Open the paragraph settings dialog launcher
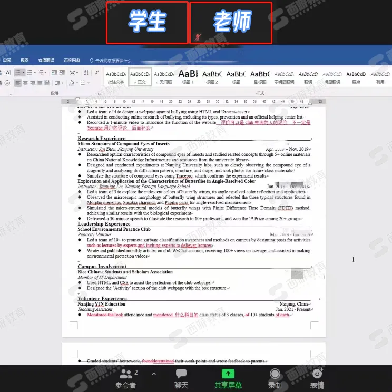392x392 pixels. tap(99, 94)
